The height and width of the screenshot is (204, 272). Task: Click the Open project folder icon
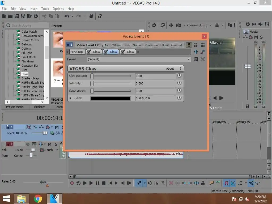pos(10,16)
